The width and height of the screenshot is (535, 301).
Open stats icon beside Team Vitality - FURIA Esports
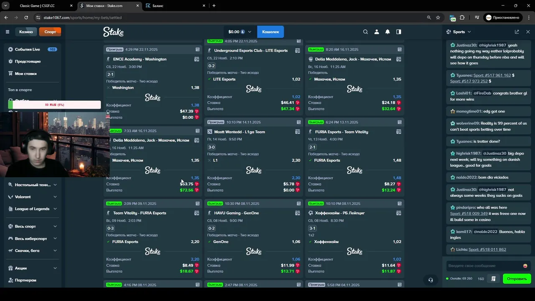[196, 213]
